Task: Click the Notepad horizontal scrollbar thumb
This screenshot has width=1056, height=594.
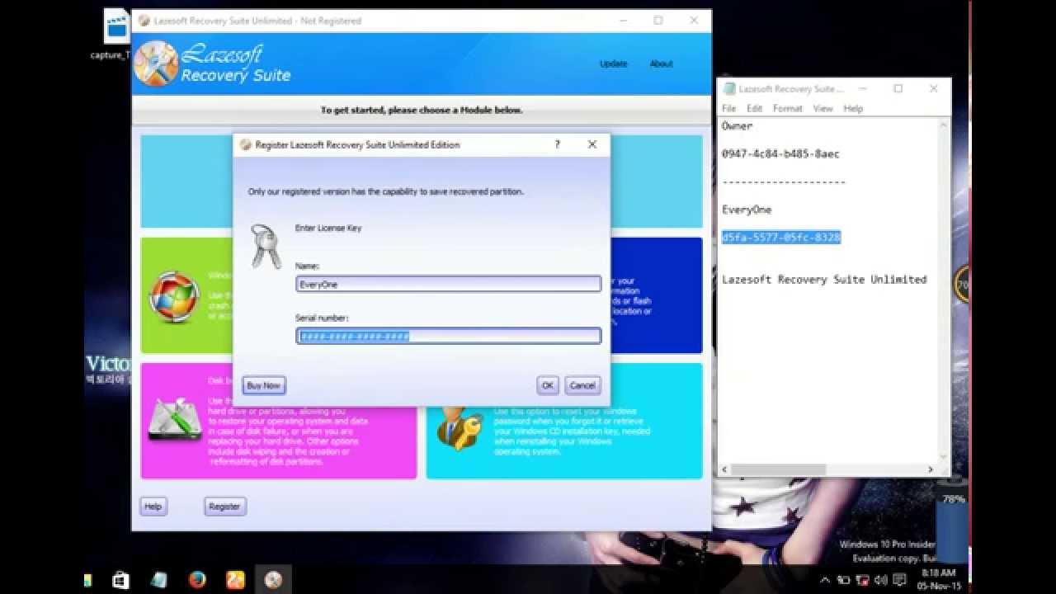Action: coord(778,469)
